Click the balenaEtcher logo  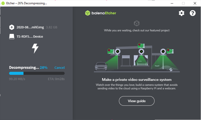pyautogui.click(x=101, y=13)
